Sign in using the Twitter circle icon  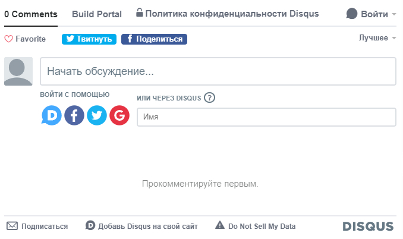(97, 115)
